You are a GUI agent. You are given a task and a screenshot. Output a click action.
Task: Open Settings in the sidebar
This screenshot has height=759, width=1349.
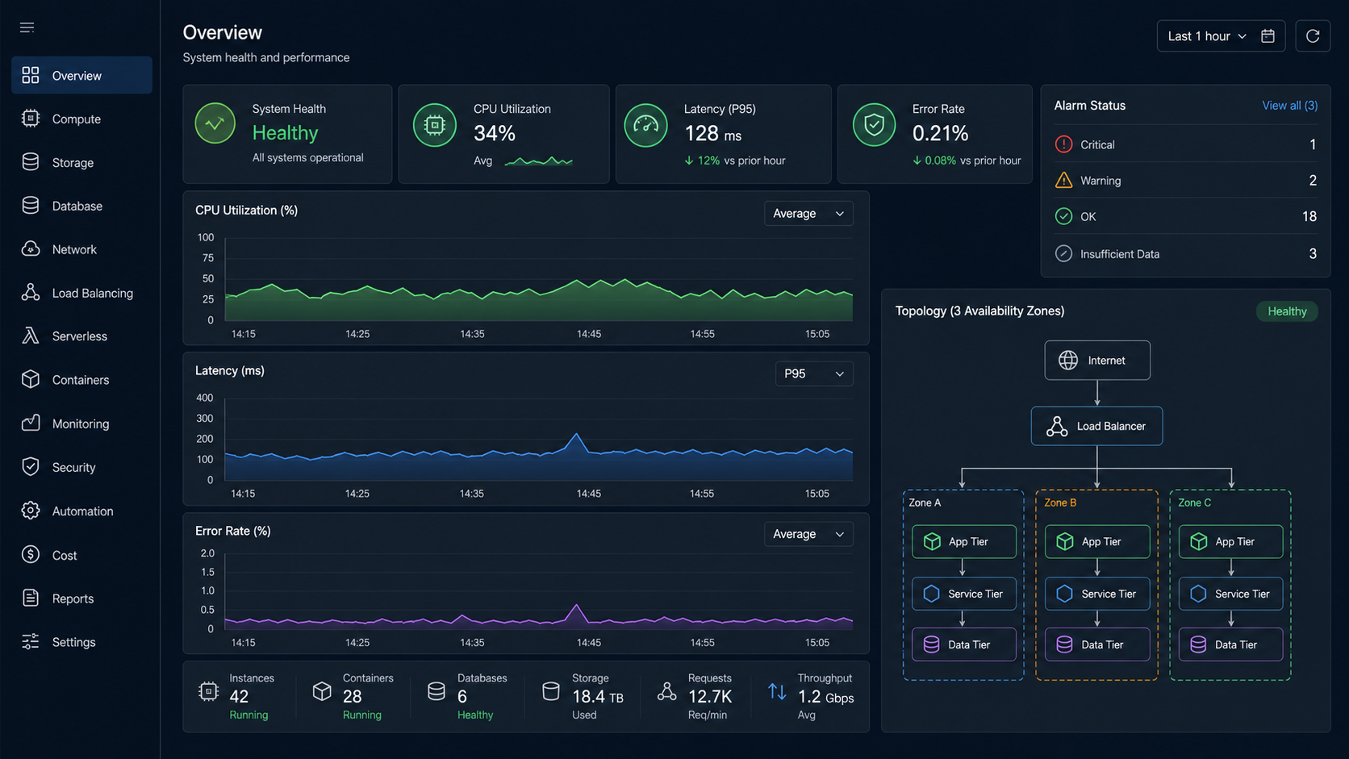click(81, 642)
